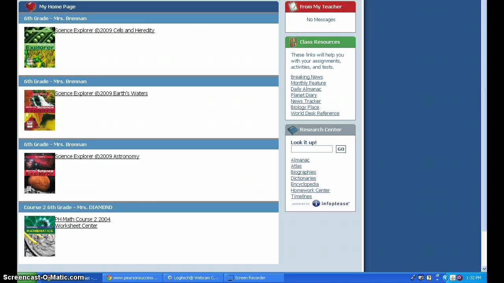The image size is (504, 283).
Task: Click the Look it up! label
Action: tap(304, 142)
